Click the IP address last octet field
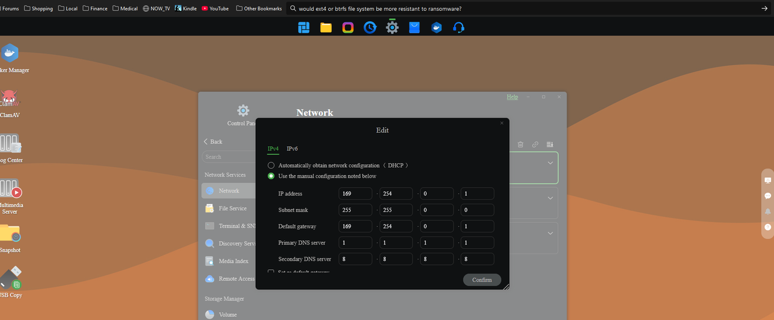774x320 pixels. (478, 194)
